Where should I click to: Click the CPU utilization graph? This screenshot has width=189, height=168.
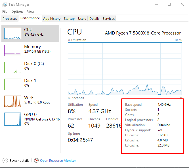(x=125, y=69)
